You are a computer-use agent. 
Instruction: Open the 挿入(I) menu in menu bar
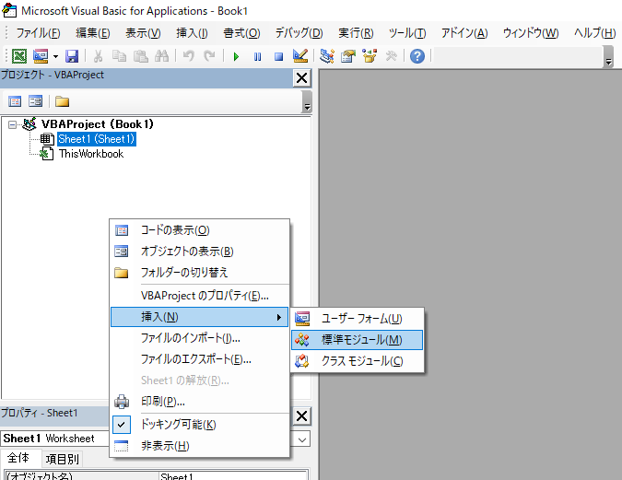(192, 33)
